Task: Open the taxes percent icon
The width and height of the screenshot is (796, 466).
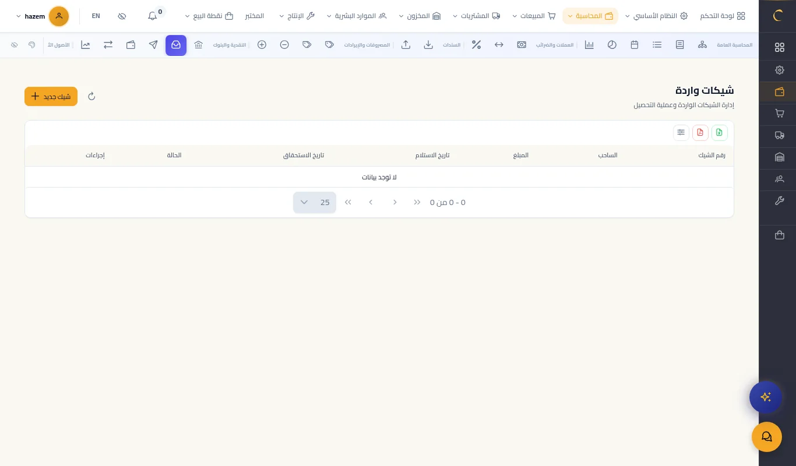Action: (x=476, y=45)
